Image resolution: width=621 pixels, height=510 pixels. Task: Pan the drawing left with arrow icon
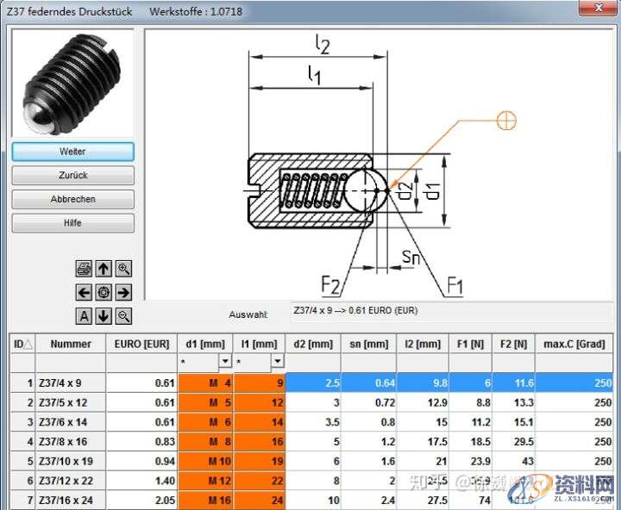tap(84, 292)
